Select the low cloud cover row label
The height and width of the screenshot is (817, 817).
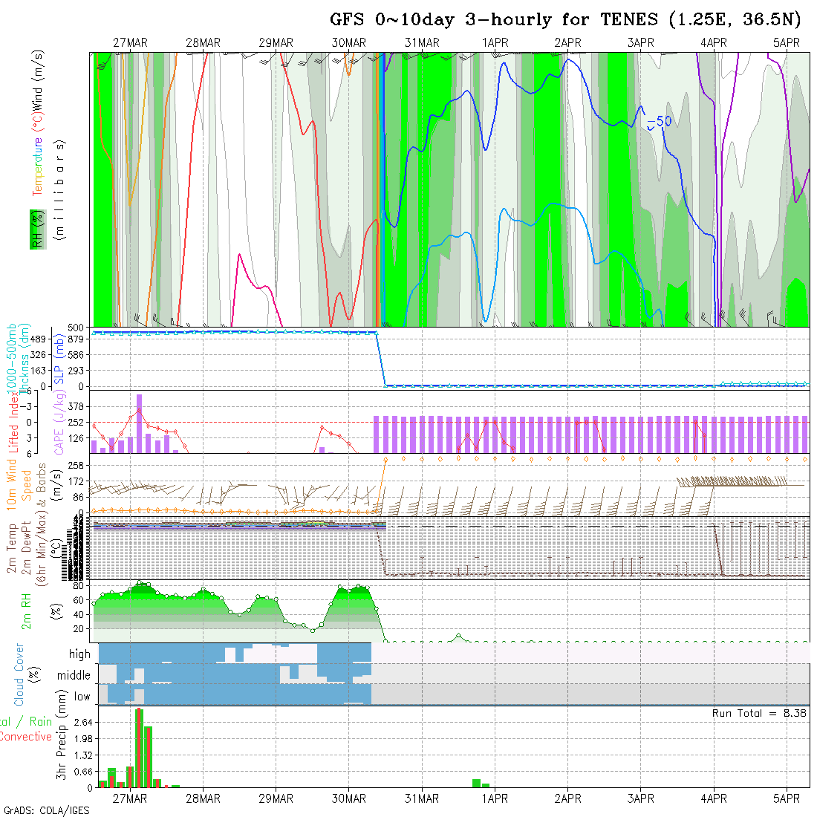pyautogui.click(x=82, y=697)
